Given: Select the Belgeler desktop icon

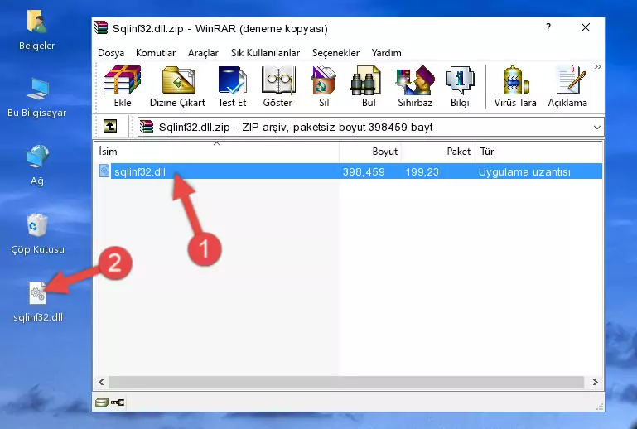Looking at the screenshot, I should (x=37, y=31).
